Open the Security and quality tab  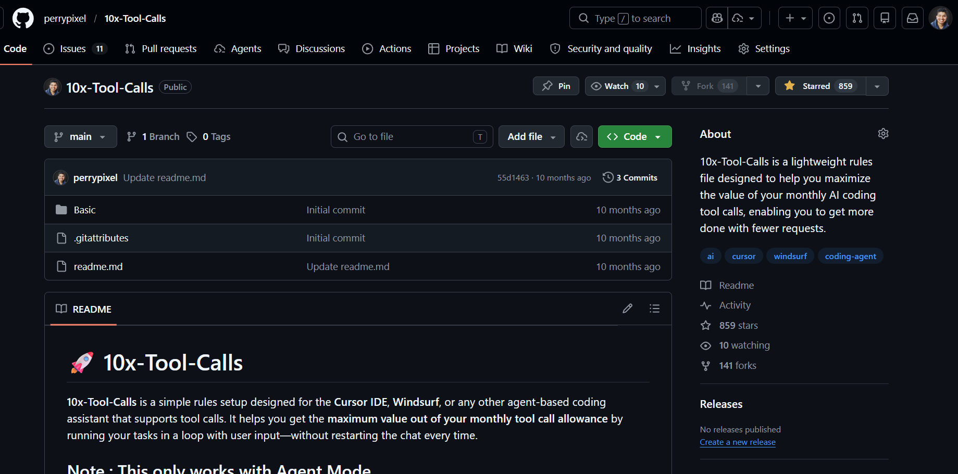(601, 49)
